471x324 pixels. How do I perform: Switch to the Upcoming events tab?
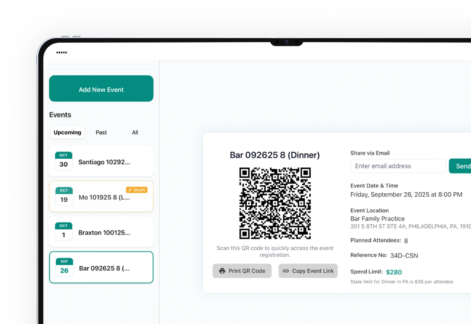tap(67, 132)
